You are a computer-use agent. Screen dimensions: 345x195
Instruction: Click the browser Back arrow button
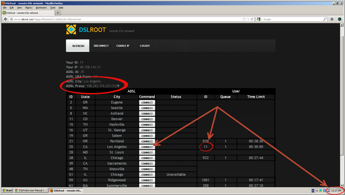pyautogui.click(x=5, y=19)
